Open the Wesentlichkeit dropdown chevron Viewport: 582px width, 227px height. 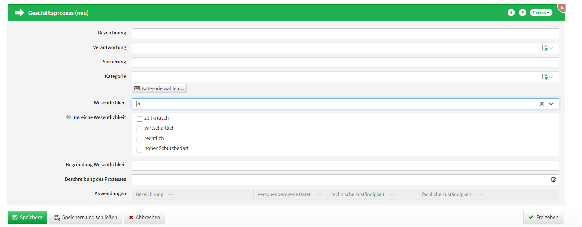pyautogui.click(x=551, y=103)
